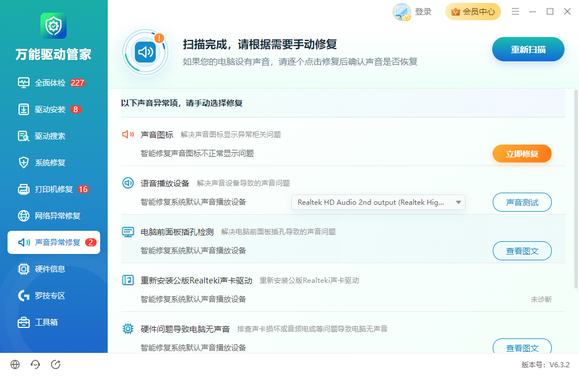Click the 电脑前面板插孔检测 monitor icon

click(x=128, y=232)
